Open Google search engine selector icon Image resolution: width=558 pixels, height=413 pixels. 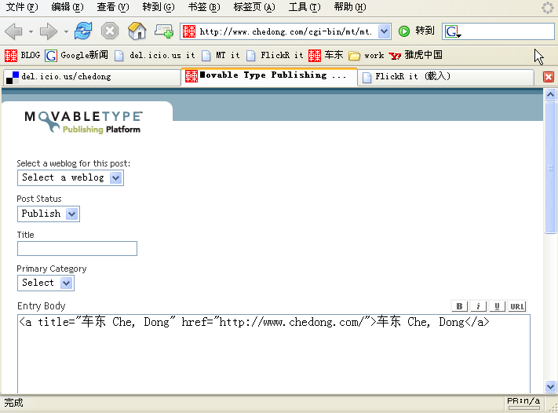(453, 31)
